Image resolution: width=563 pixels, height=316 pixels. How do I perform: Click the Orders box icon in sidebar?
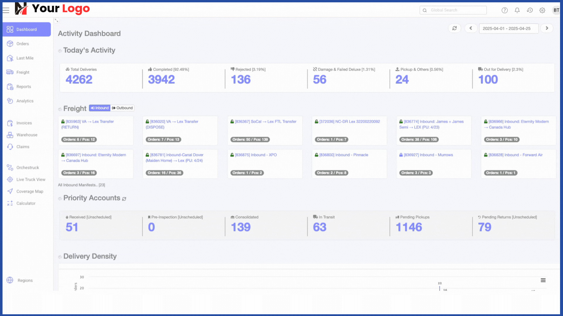tap(10, 44)
